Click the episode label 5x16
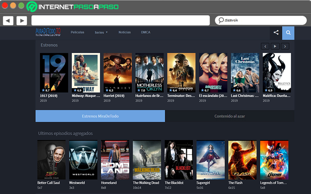Image resolution: width=311 pixels, height=194 pixels. tap(200, 188)
